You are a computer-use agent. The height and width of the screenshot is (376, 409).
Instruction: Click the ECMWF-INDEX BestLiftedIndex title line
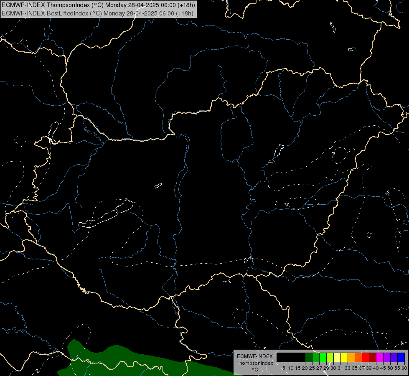(98, 13)
